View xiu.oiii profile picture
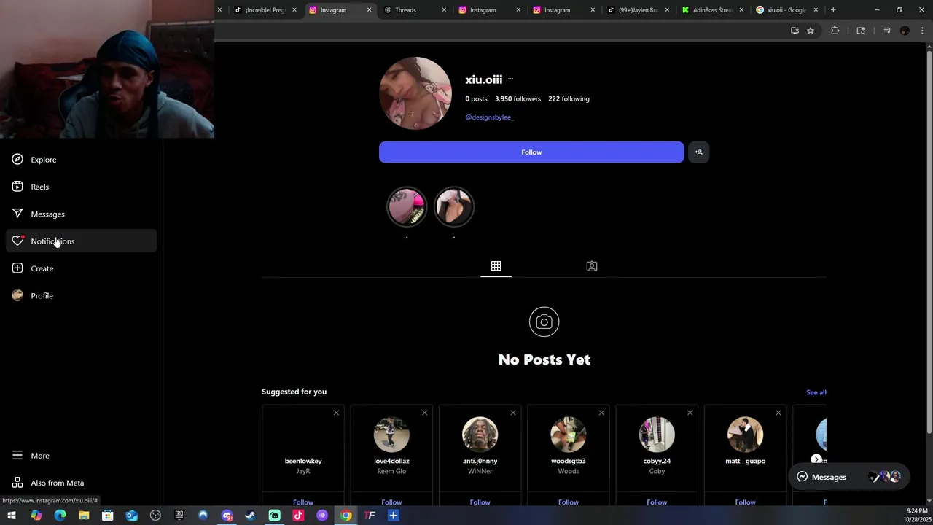The height and width of the screenshot is (525, 933). [x=415, y=93]
